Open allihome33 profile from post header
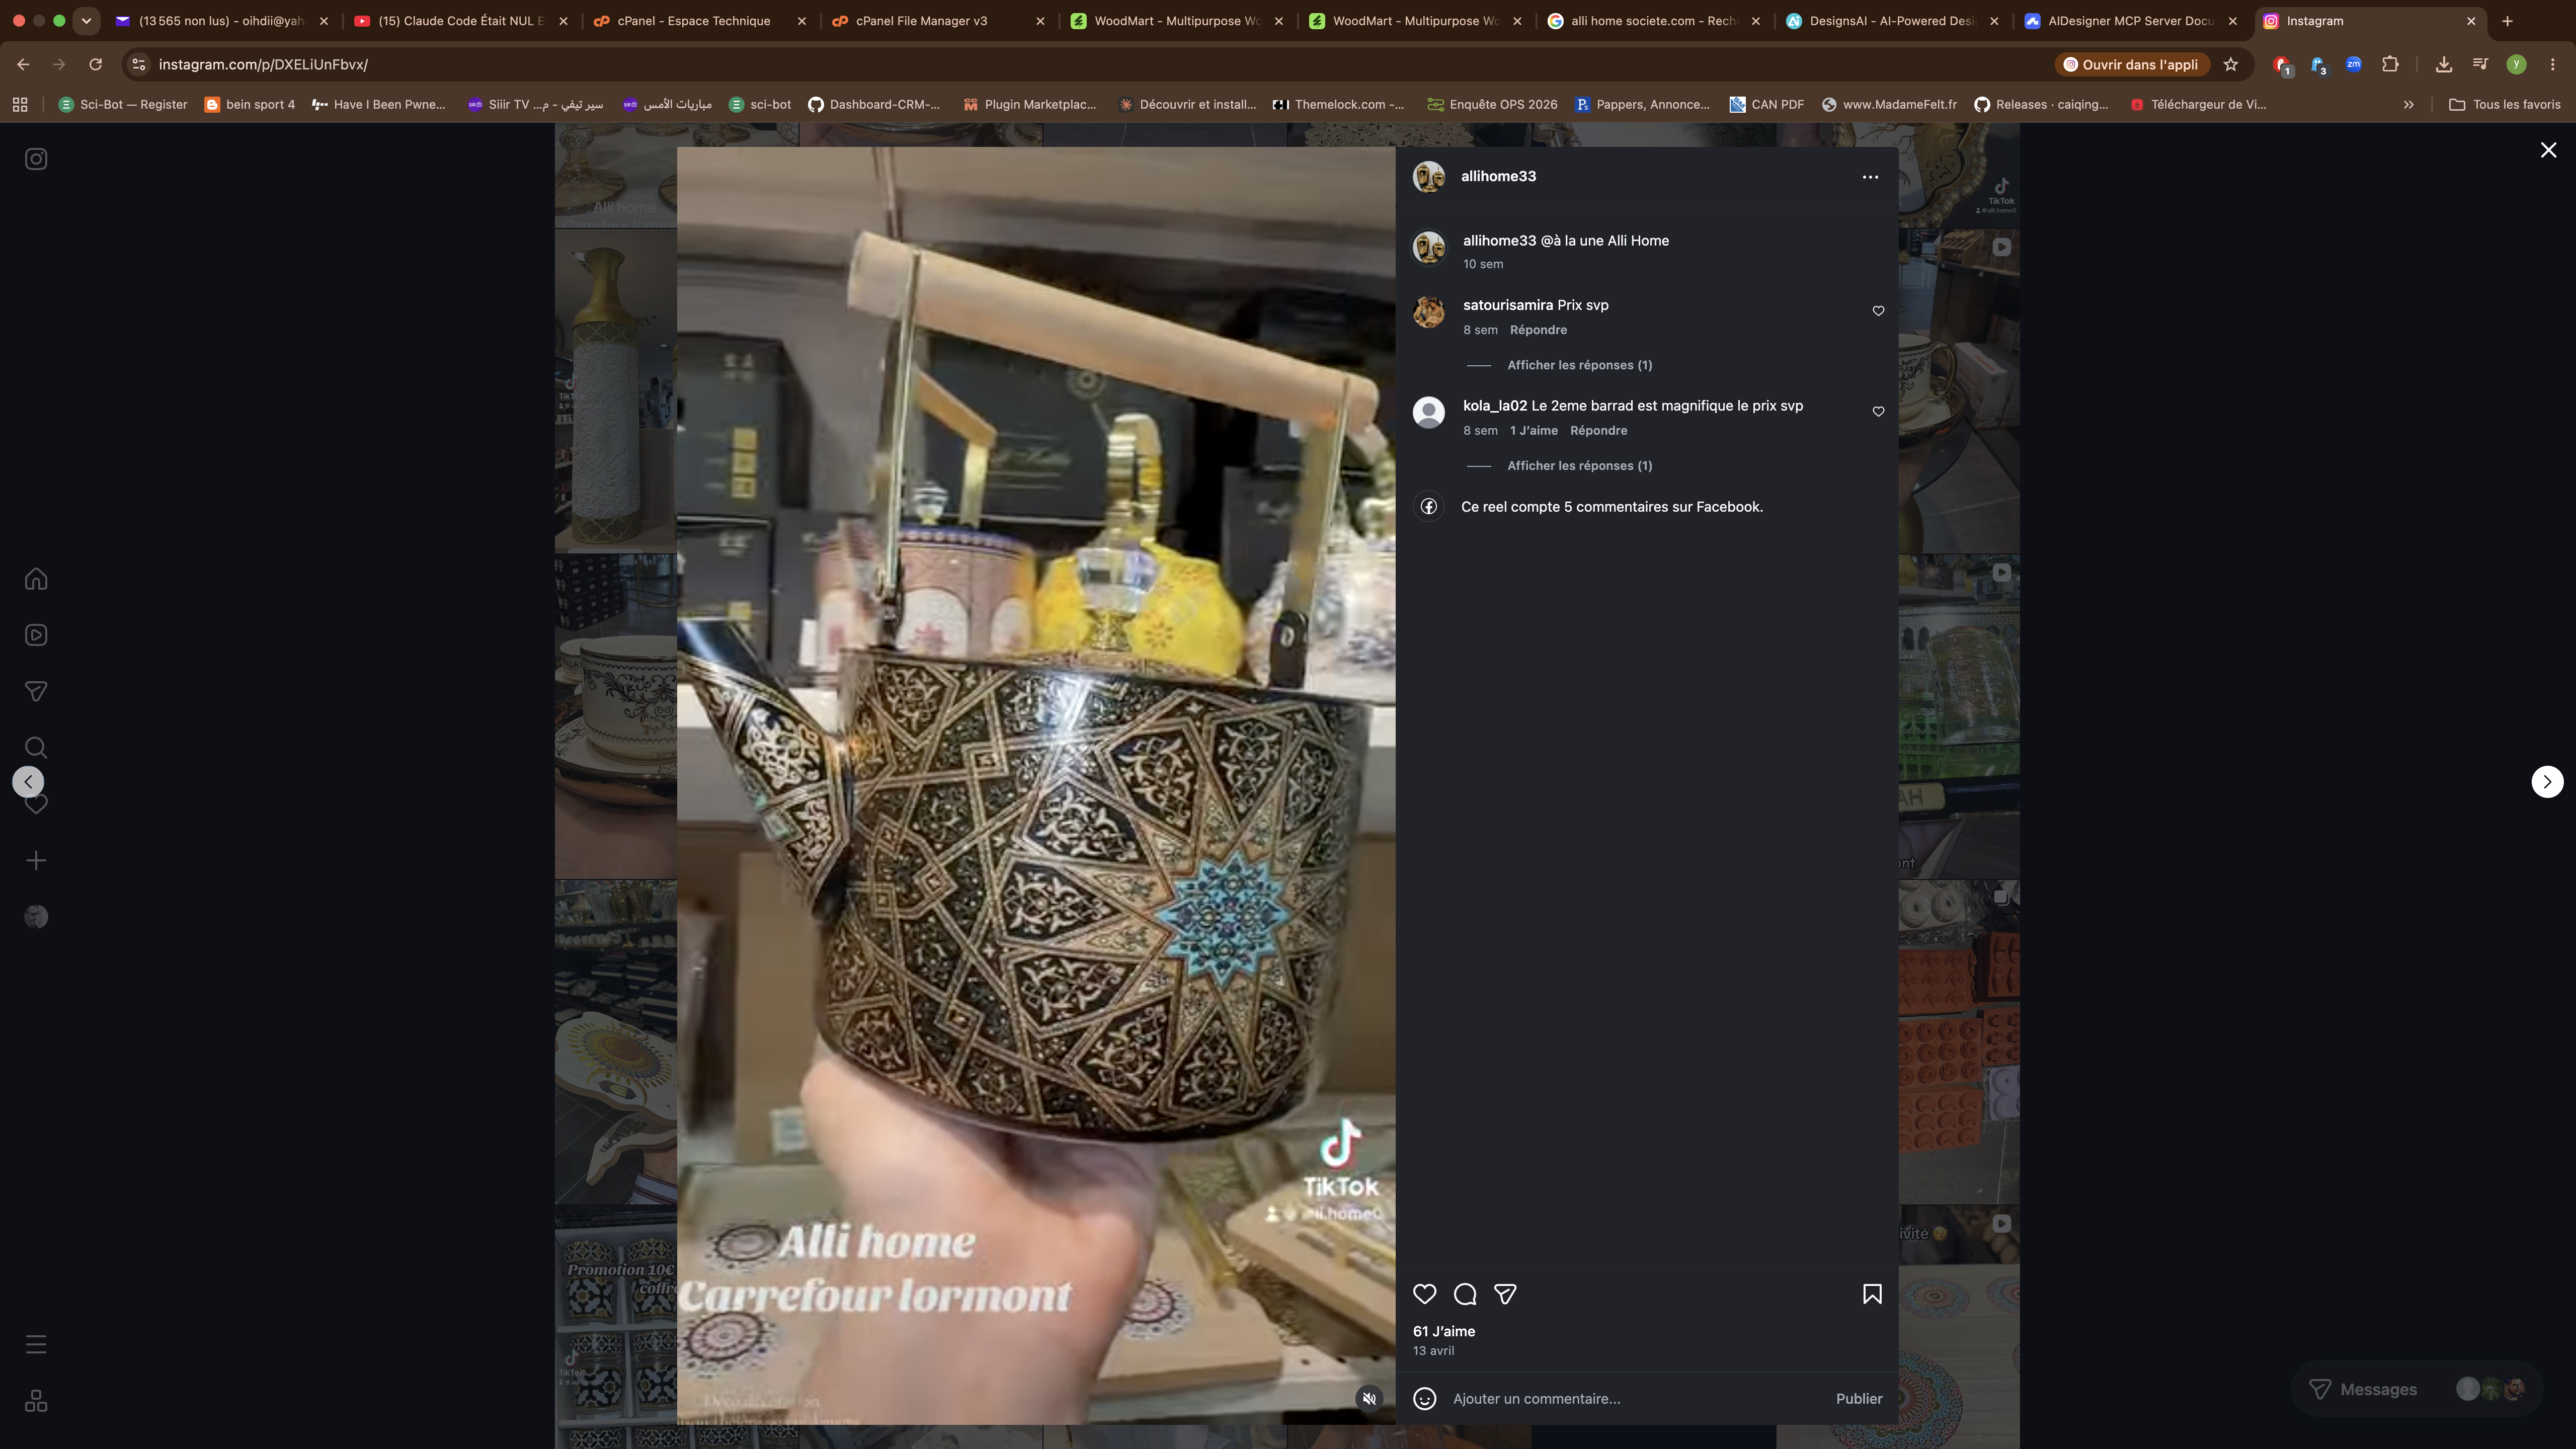2576x1449 pixels. (1498, 176)
